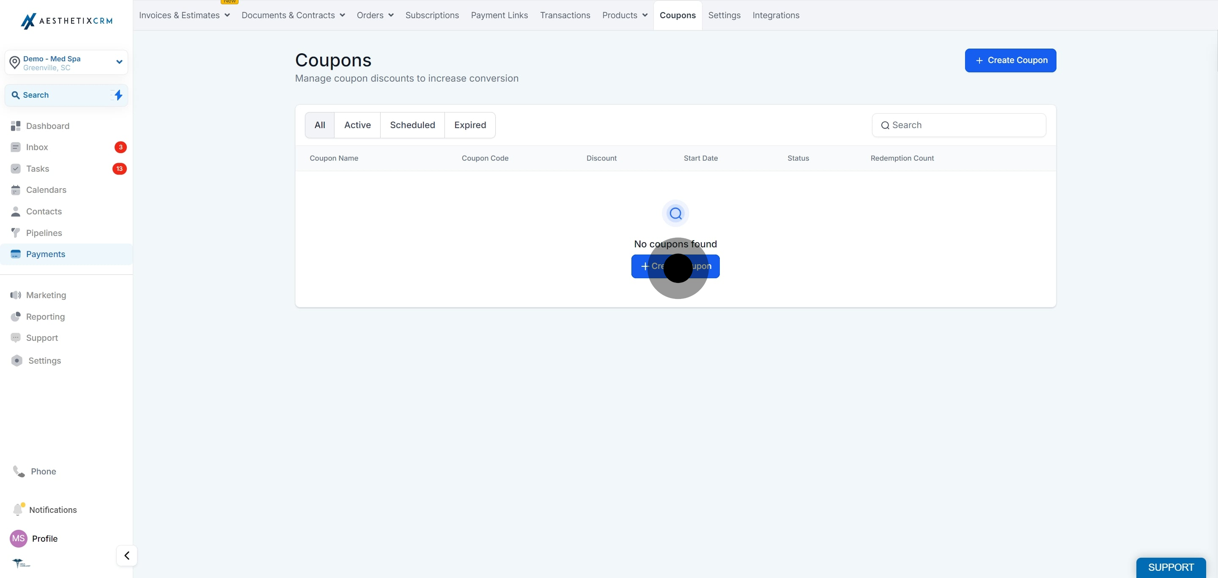Click the Redemption Count column header

(902, 158)
